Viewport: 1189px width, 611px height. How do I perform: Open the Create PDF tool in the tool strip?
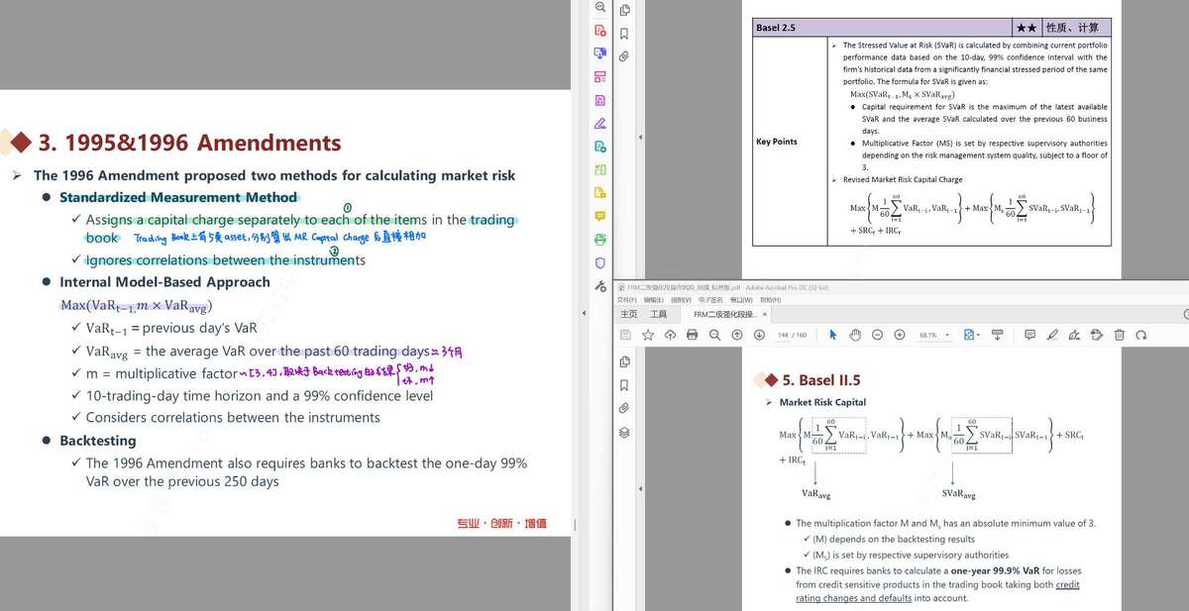tap(599, 31)
